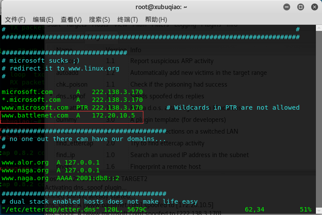Open the 帮助(H) menu
322x215 pixels.
point(156,20)
